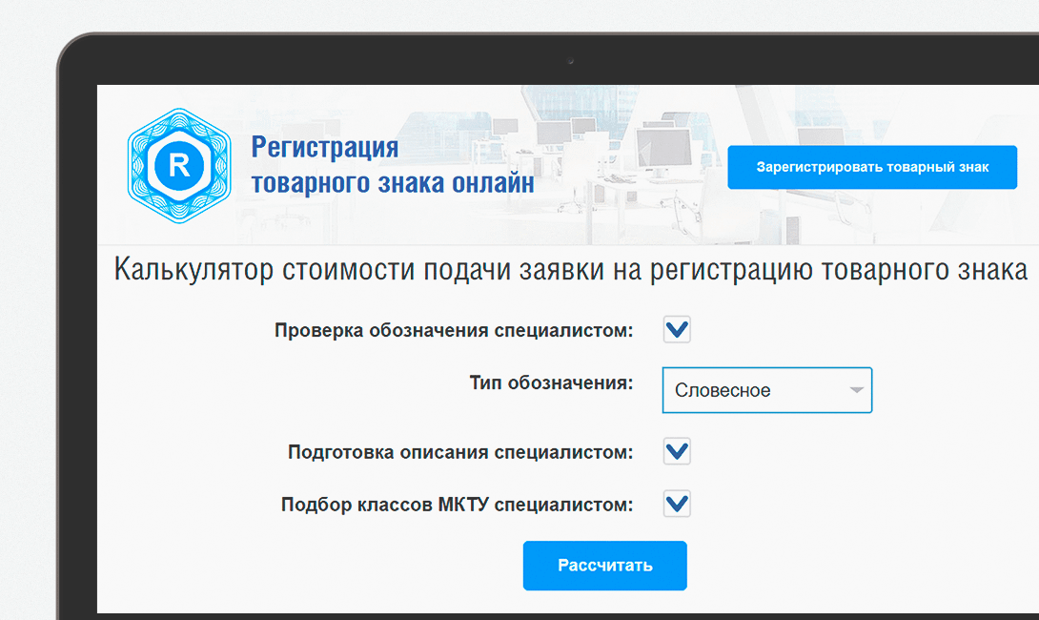Toggle 'Подбор классов МКТУ специалистом' checkbox
This screenshot has height=620, width=1039.
pyautogui.click(x=677, y=504)
